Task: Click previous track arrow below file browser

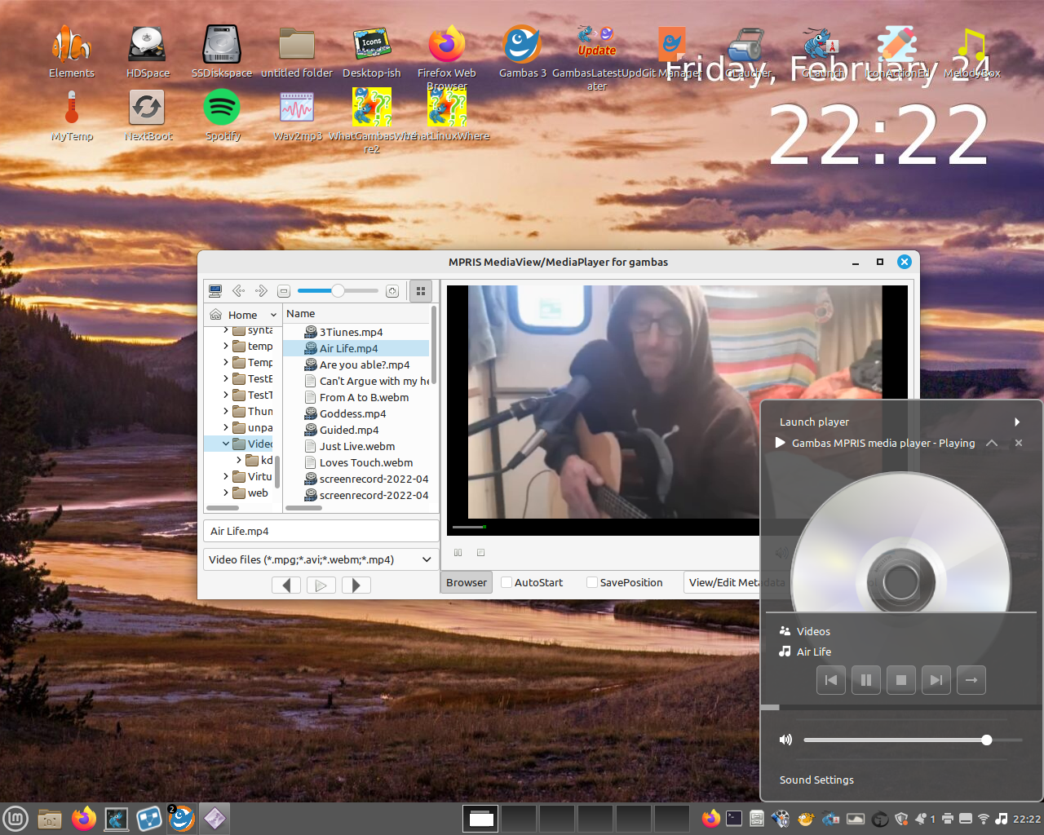Action: tap(286, 585)
